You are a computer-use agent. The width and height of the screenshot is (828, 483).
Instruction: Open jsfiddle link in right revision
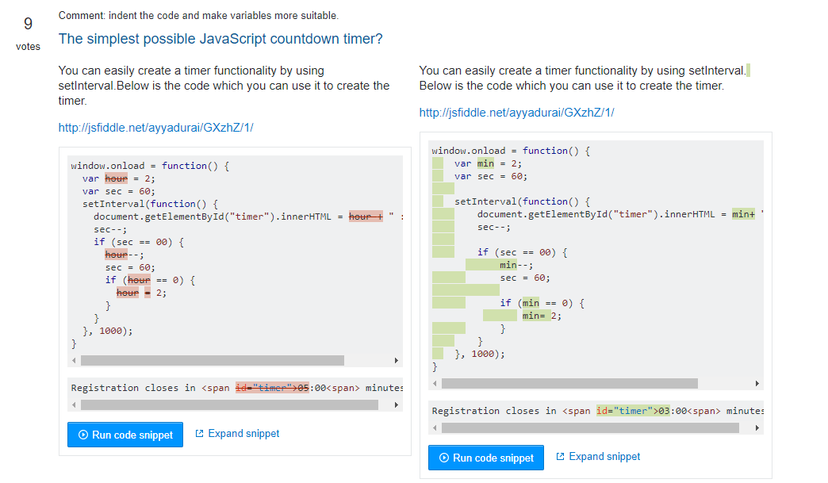pos(516,113)
